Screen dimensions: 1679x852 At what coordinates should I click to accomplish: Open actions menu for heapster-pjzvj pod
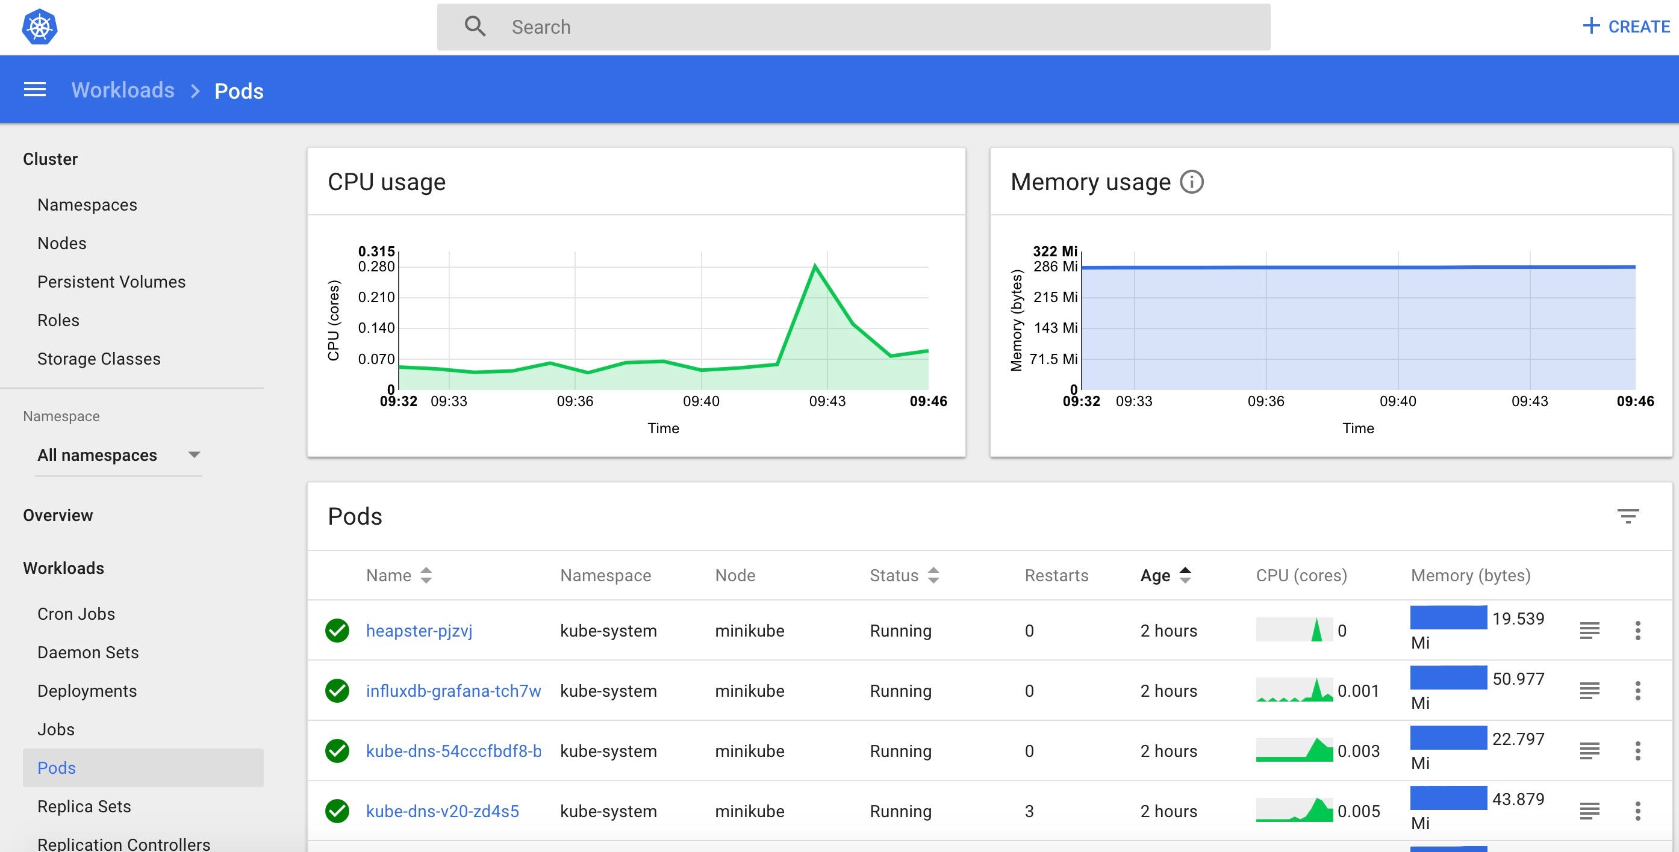pyautogui.click(x=1637, y=631)
